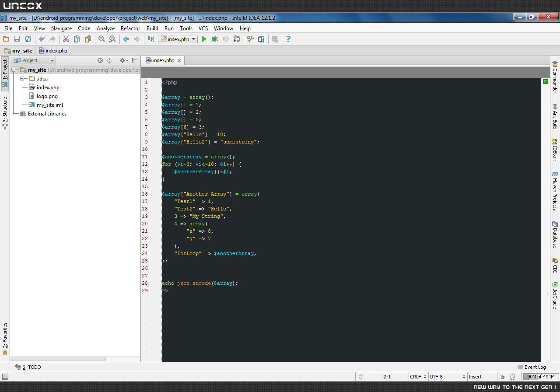Click the PHP debug listen phone icon
The width and height of the screenshot is (560, 392).
[x=237, y=39]
